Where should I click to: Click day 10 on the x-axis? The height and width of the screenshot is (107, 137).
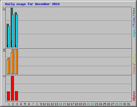(x=44, y=104)
